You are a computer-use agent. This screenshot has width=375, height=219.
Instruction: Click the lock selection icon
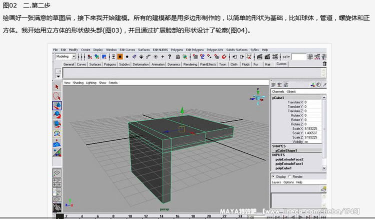tap(177, 57)
